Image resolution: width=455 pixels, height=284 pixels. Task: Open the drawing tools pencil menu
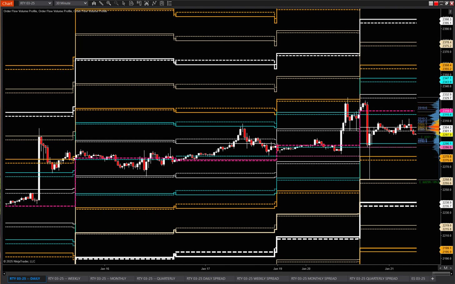tap(101, 3)
